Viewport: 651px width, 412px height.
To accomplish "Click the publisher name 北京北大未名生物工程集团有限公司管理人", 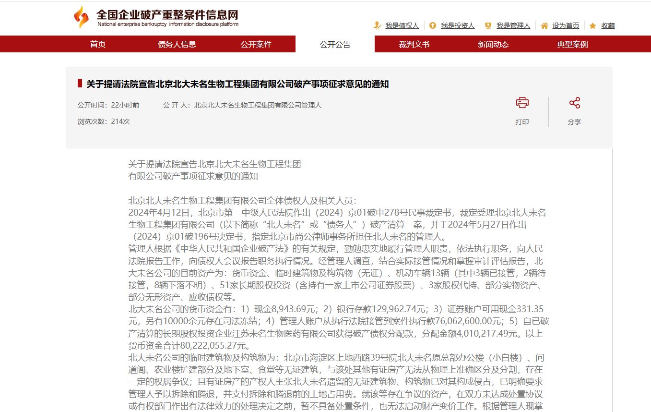I will (258, 105).
